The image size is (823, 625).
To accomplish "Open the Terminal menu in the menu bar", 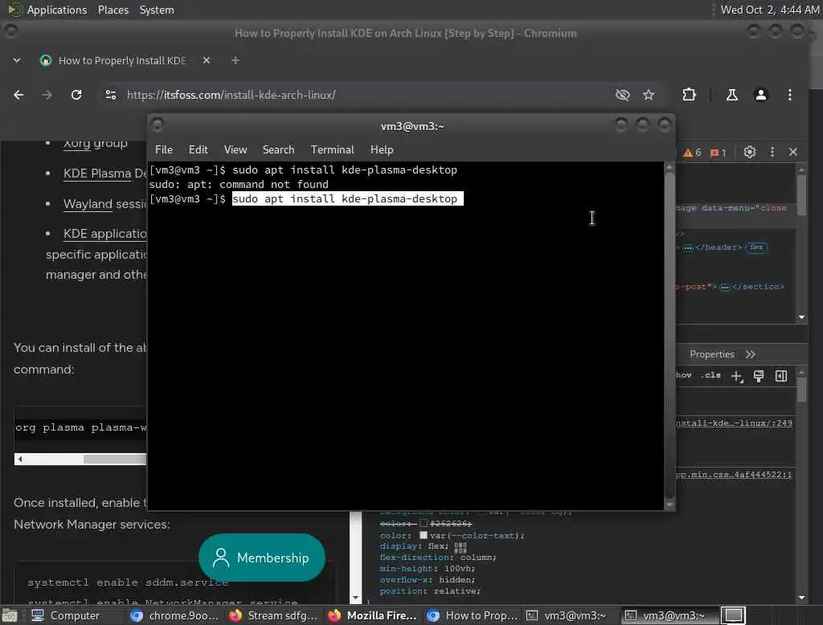I will (x=332, y=149).
